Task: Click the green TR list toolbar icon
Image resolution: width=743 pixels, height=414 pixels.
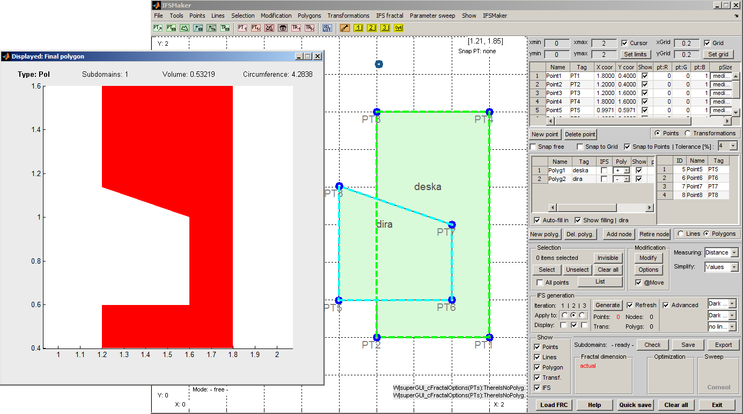Action: click(x=225, y=27)
